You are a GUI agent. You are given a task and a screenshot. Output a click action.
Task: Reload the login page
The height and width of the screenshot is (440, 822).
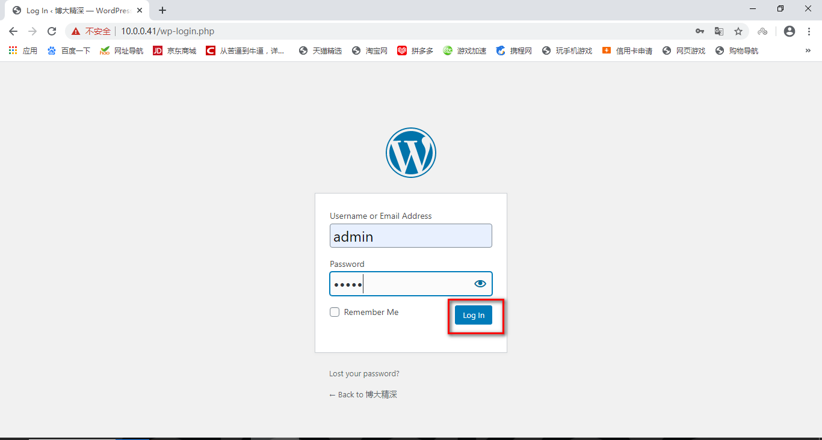point(51,31)
